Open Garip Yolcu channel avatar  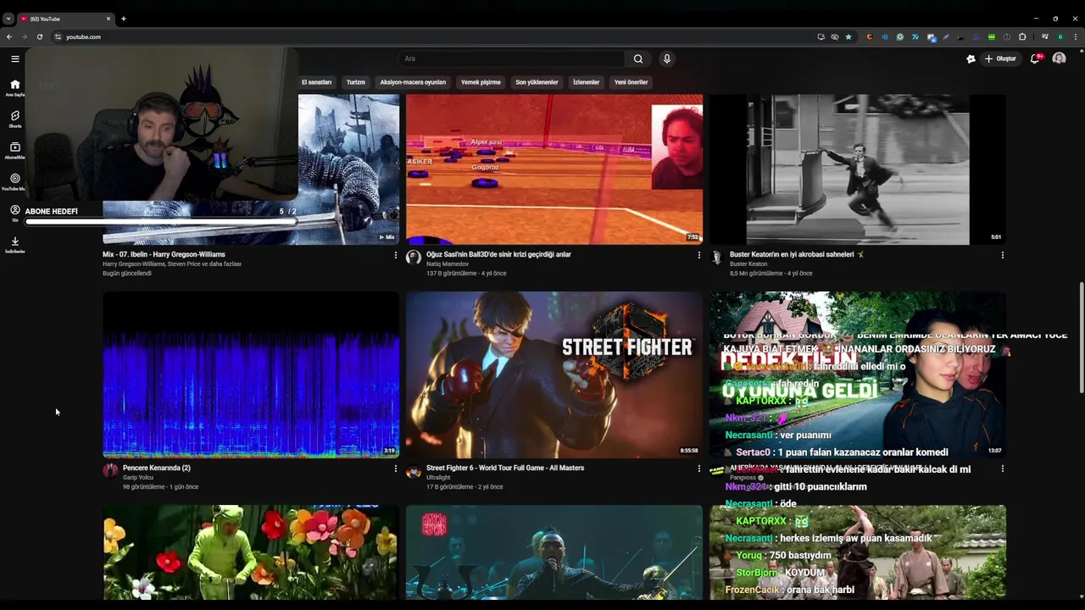(x=110, y=470)
